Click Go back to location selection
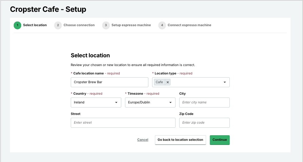303x162 pixels. click(x=180, y=140)
